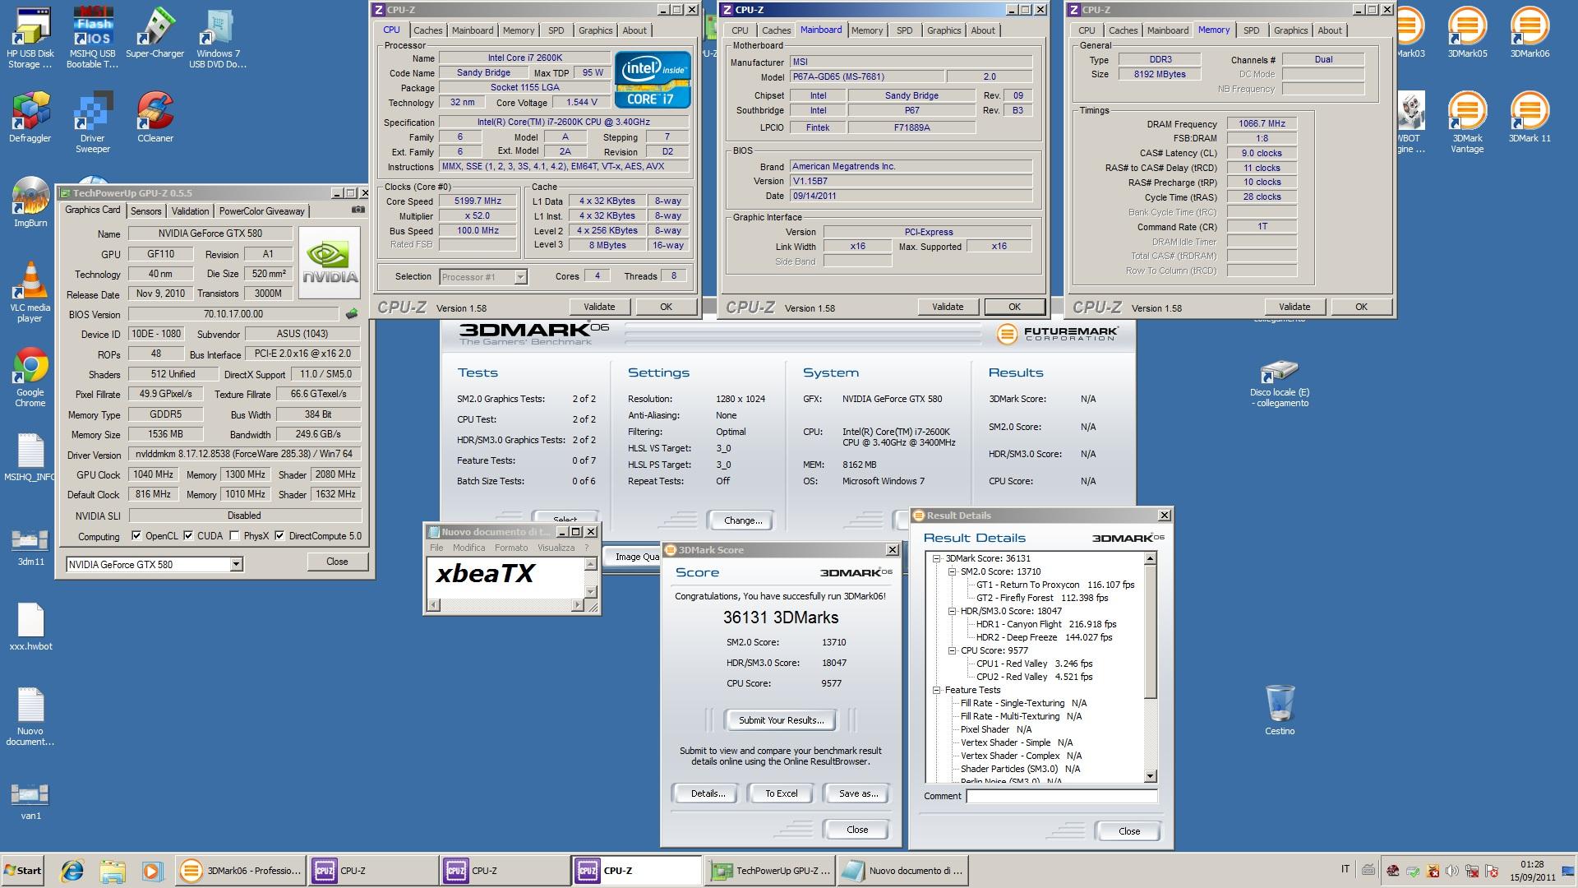Image resolution: width=1578 pixels, height=888 pixels.
Task: Open Google Chrome desktop icon
Action: point(30,377)
